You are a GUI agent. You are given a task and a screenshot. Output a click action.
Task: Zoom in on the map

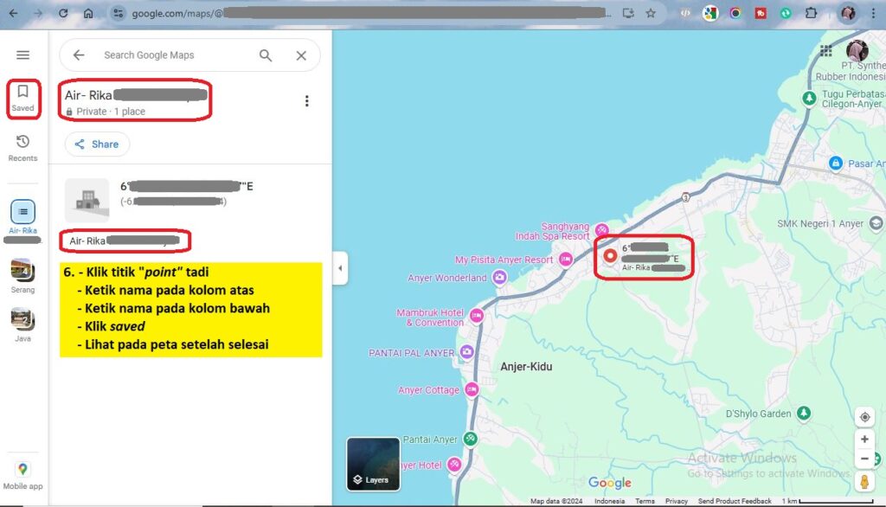[x=864, y=440]
